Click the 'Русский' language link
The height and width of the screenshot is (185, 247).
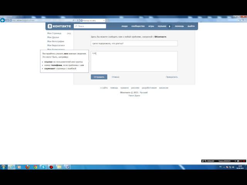(144, 92)
